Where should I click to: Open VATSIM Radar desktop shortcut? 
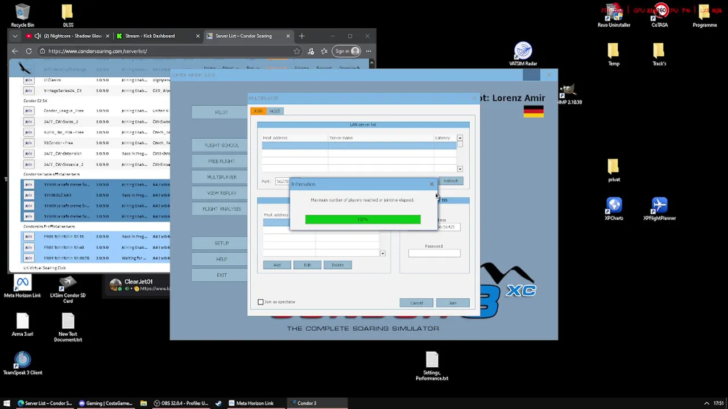[x=523, y=55]
